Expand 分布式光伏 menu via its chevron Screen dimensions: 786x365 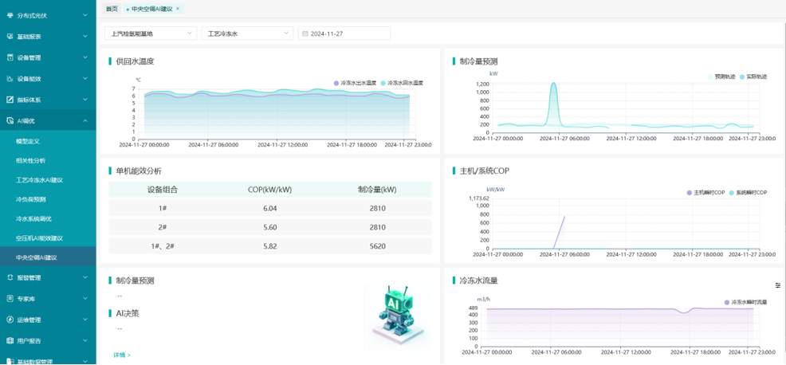(x=85, y=16)
